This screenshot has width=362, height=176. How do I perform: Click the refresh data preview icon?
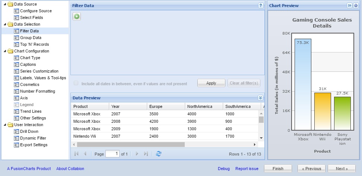(x=159, y=154)
